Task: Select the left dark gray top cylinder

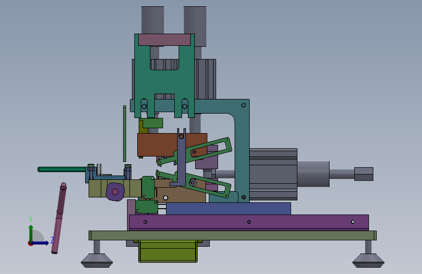Action: [153, 20]
